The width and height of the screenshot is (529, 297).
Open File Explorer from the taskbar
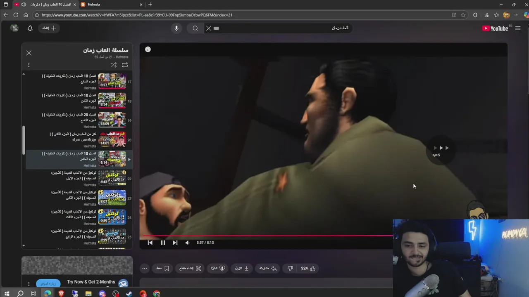[88, 294]
